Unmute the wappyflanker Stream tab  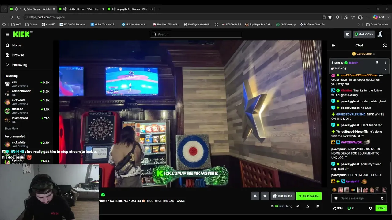(x=114, y=9)
